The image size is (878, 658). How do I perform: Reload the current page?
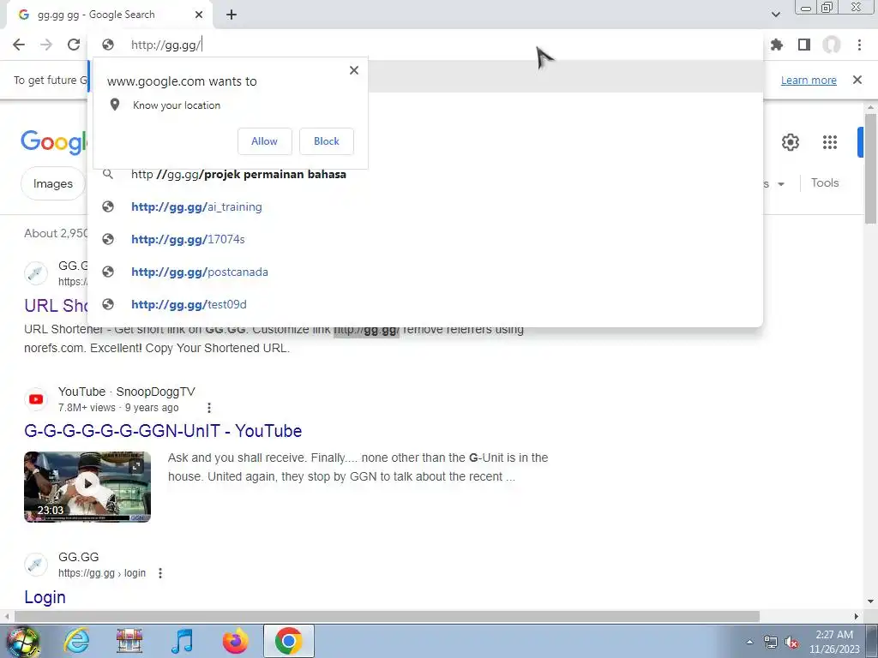(x=74, y=45)
